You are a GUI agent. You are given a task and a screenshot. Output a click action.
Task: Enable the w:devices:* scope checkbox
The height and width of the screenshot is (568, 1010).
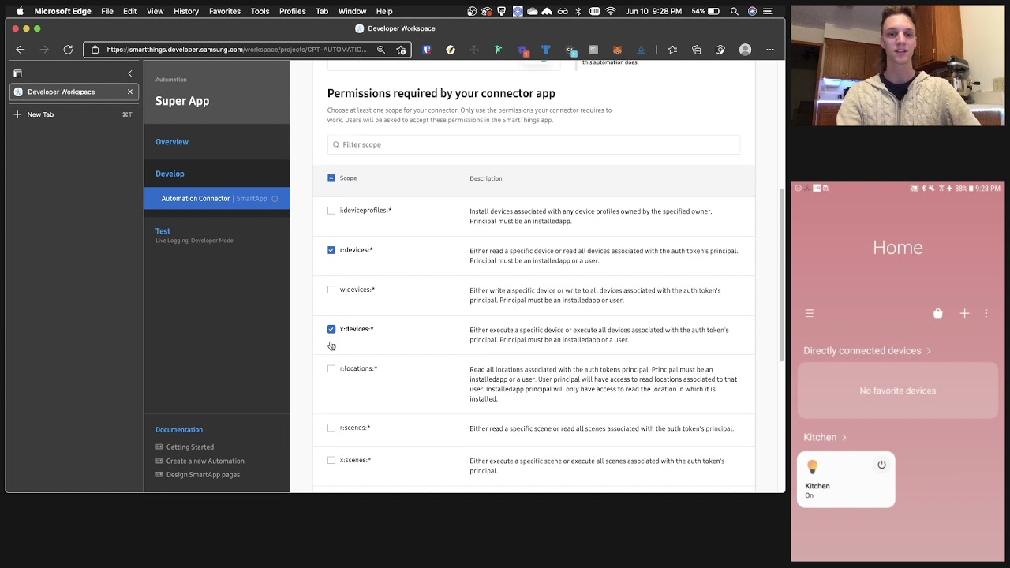(x=331, y=290)
